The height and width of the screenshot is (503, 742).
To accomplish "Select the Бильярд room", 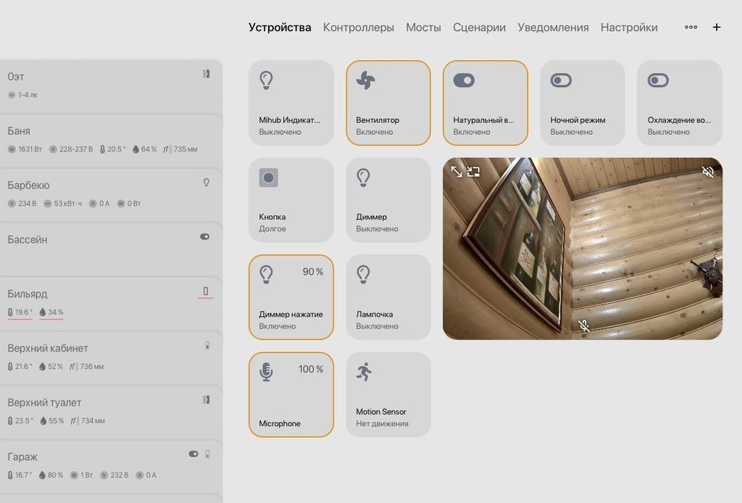I will pyautogui.click(x=111, y=303).
